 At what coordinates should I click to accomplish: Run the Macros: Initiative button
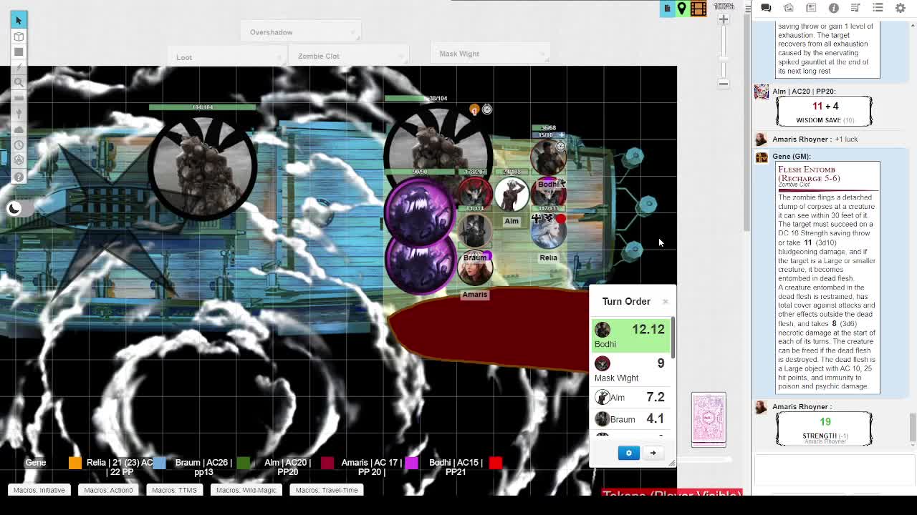point(39,490)
